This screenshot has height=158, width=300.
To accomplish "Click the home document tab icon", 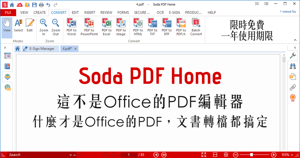I will (17, 49).
